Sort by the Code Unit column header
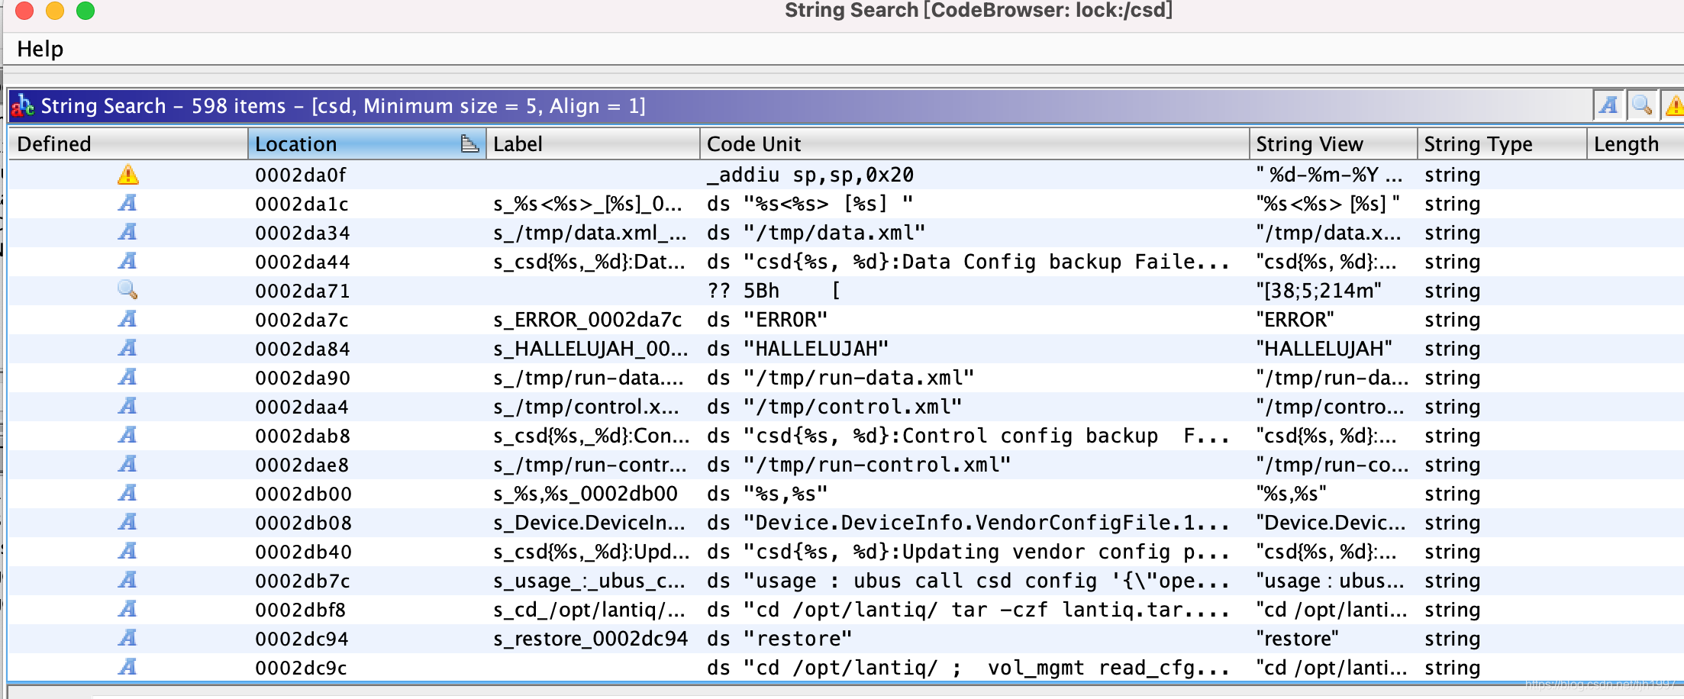The height and width of the screenshot is (699, 1684). (x=974, y=144)
